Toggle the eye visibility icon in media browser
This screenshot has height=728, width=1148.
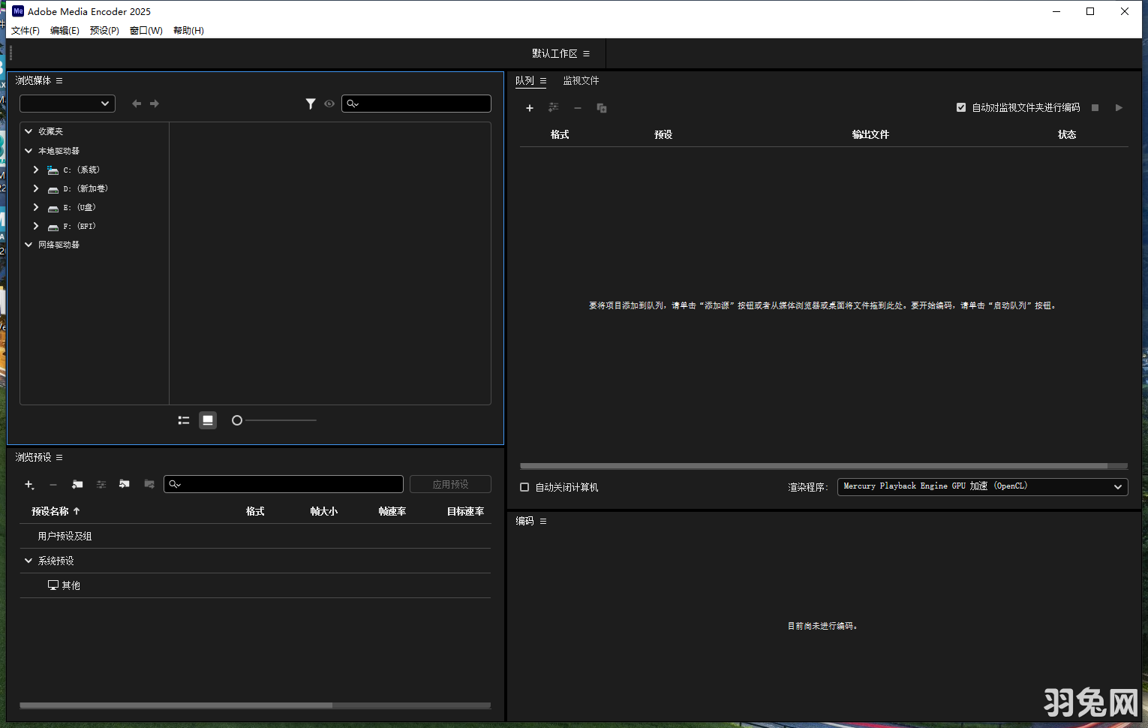(x=329, y=104)
